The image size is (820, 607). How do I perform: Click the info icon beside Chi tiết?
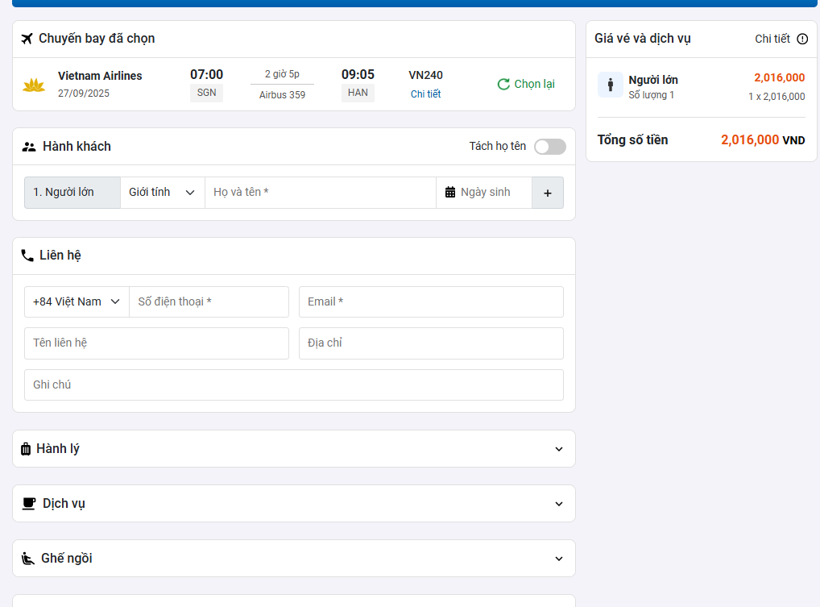[802, 39]
